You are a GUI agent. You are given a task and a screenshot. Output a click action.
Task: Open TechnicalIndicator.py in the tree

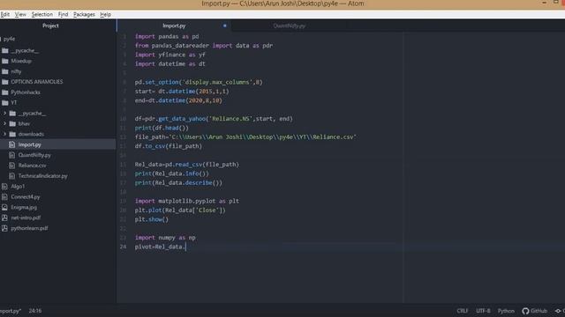point(43,176)
